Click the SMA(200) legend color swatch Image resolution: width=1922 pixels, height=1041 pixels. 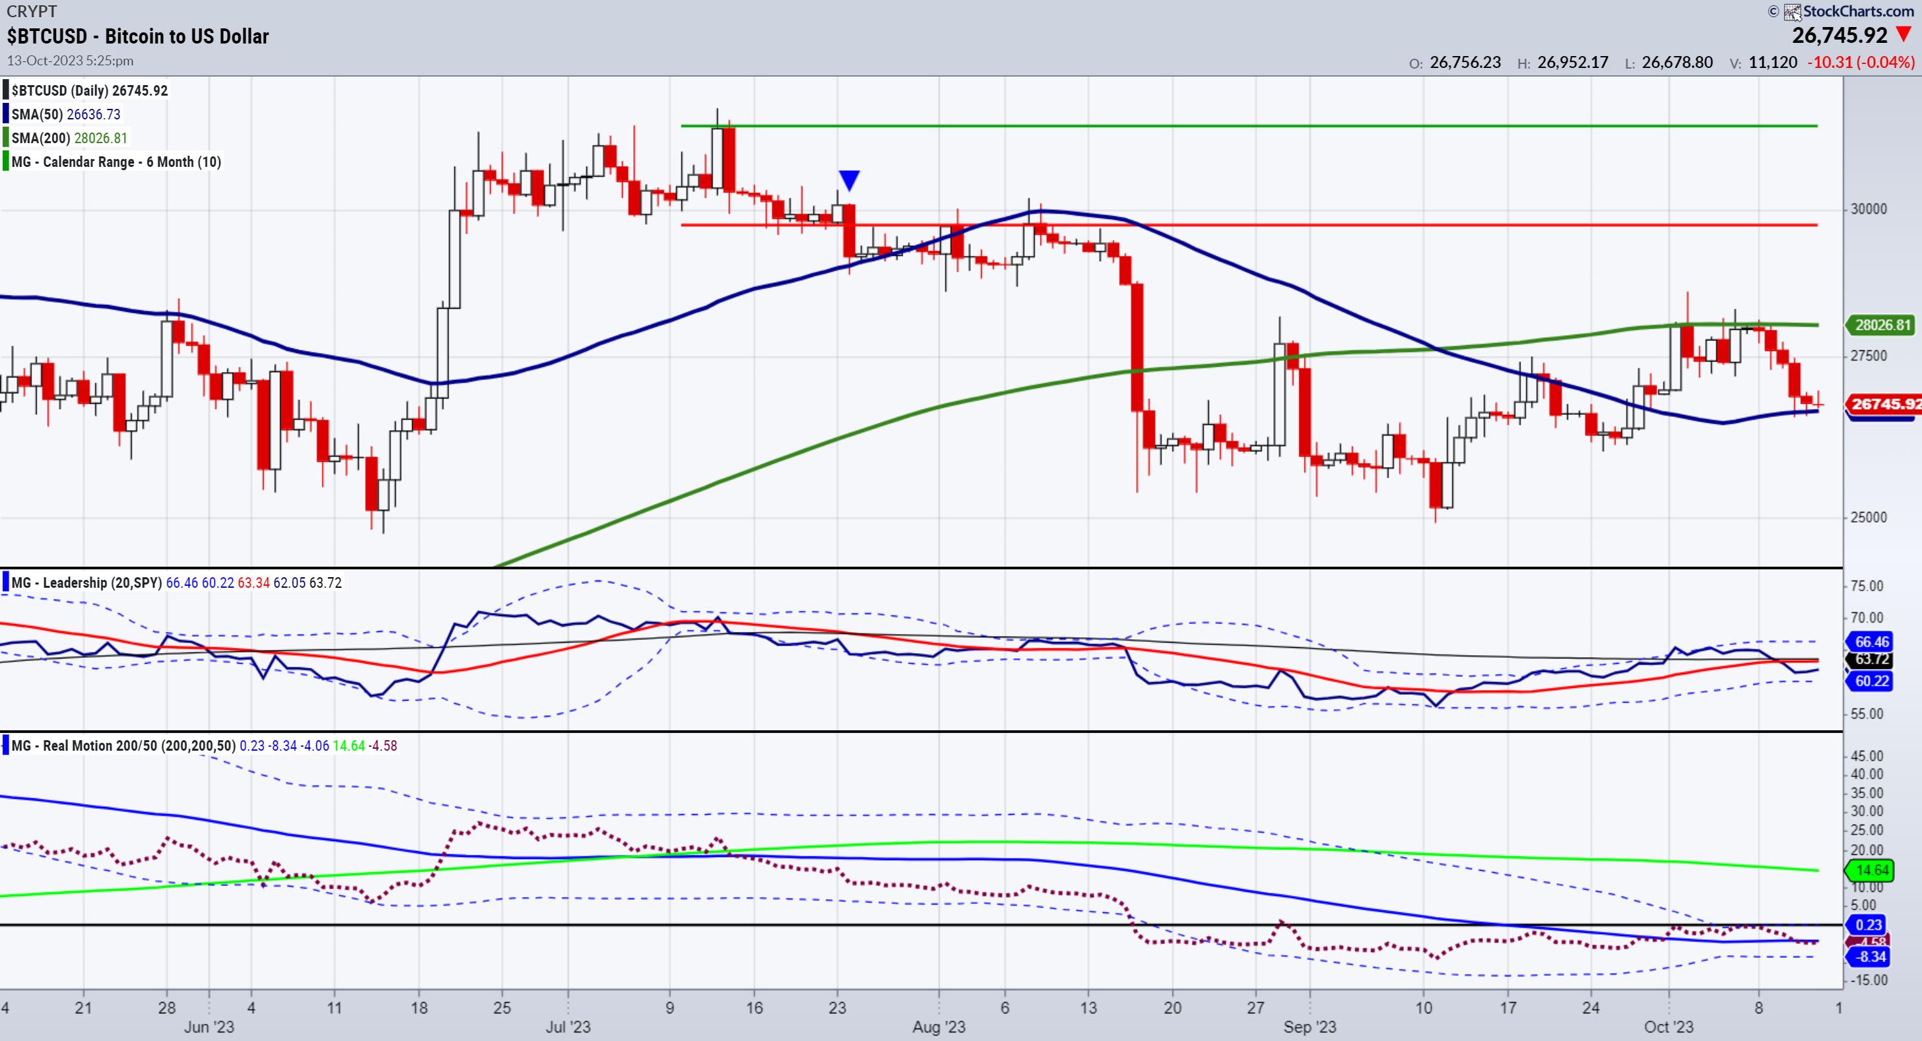(6, 138)
